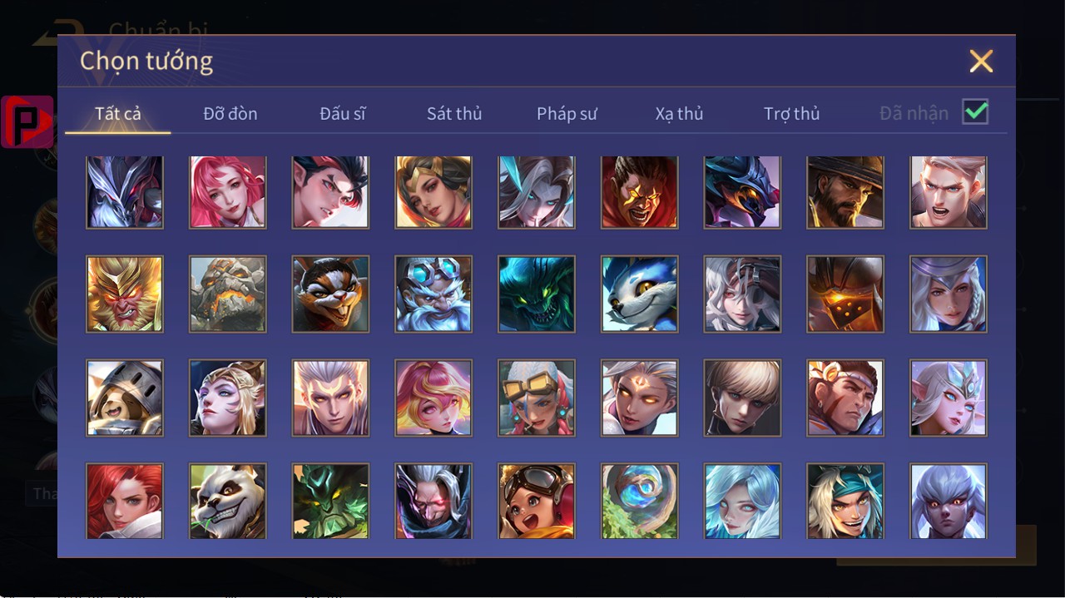Select the raccoon hero with orange scarf
The height and width of the screenshot is (598, 1065).
(330, 294)
